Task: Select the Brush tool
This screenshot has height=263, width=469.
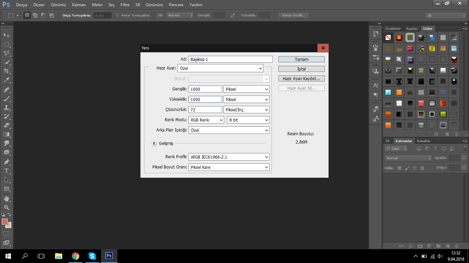Action: point(7,99)
